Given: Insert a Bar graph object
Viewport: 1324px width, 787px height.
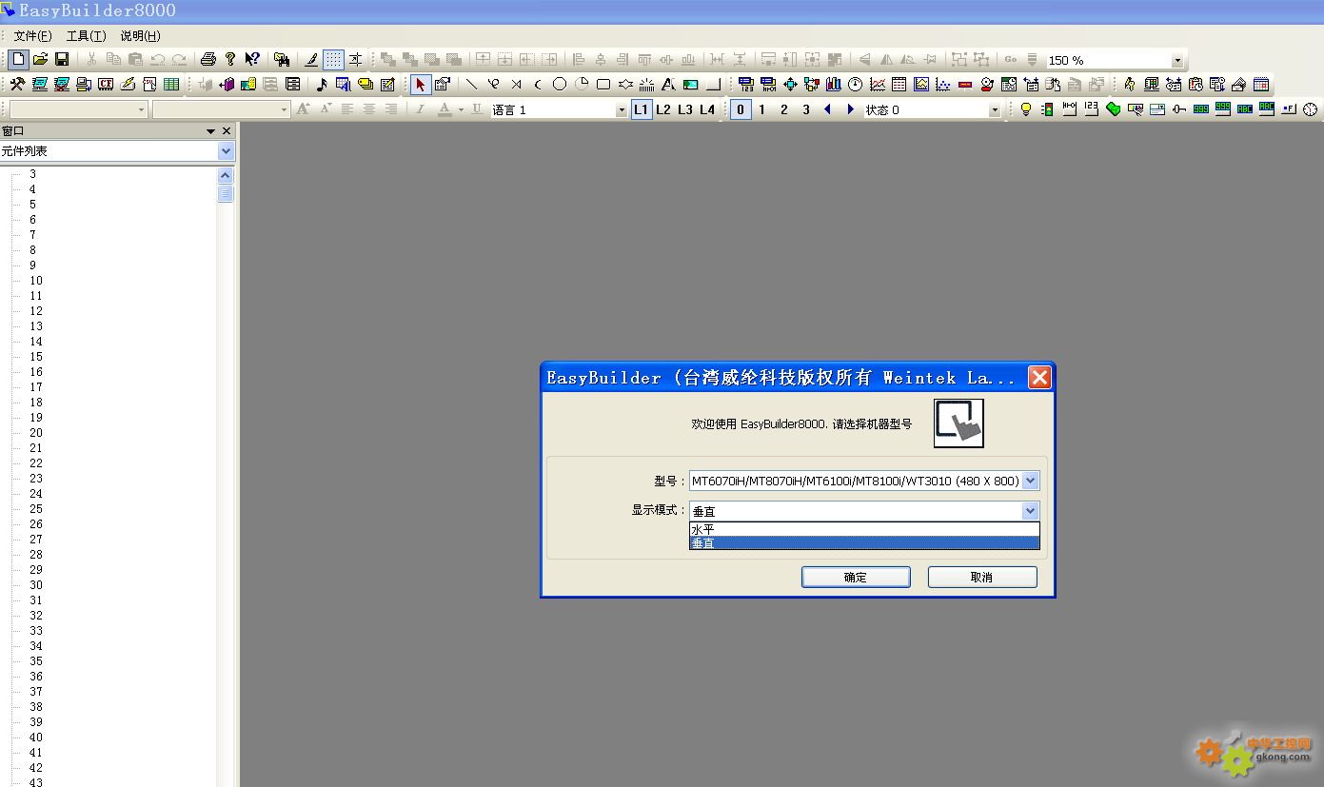Looking at the screenshot, I should pos(833,85).
